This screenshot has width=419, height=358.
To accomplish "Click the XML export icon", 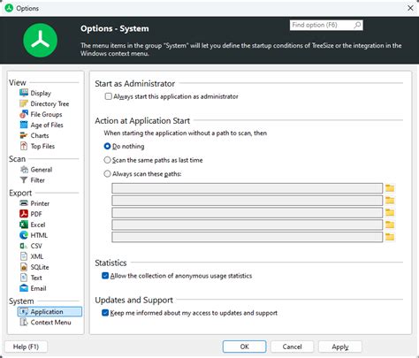I will pyautogui.click(x=24, y=256).
